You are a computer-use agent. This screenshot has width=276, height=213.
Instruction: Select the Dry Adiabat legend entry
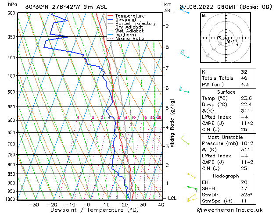(125, 27)
